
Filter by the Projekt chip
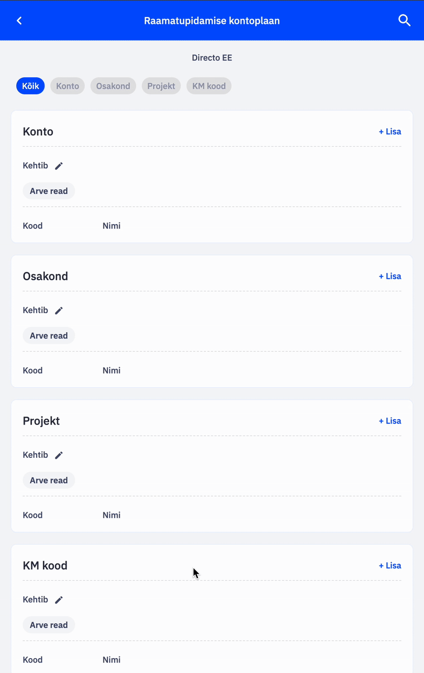[161, 86]
